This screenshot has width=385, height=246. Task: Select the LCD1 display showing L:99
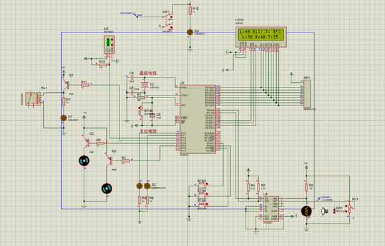pos(261,36)
